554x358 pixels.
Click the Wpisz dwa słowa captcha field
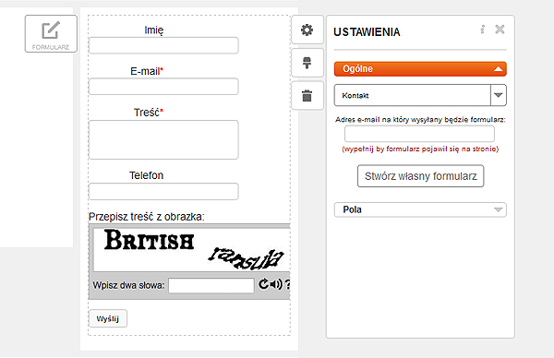[211, 285]
